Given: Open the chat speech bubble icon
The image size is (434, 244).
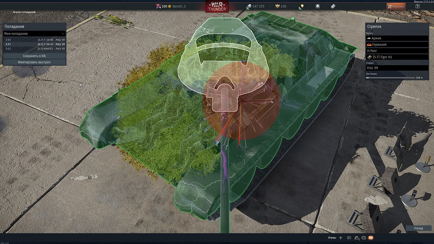Looking at the screenshot, I should pos(363,238).
